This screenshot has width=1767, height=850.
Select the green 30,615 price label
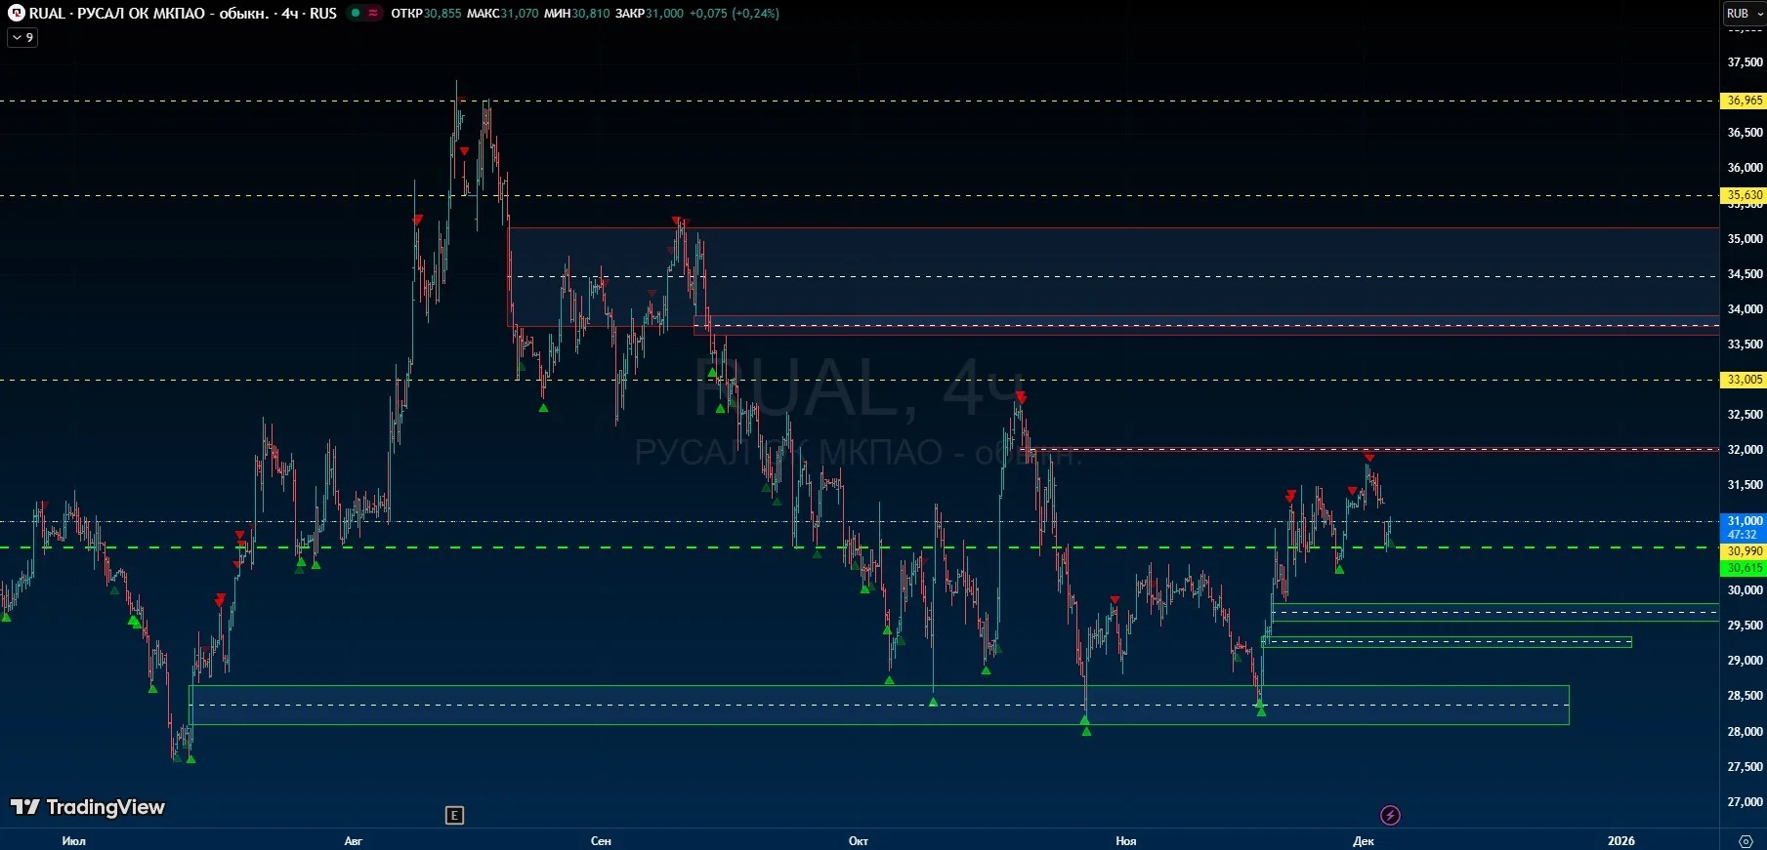tap(1744, 568)
